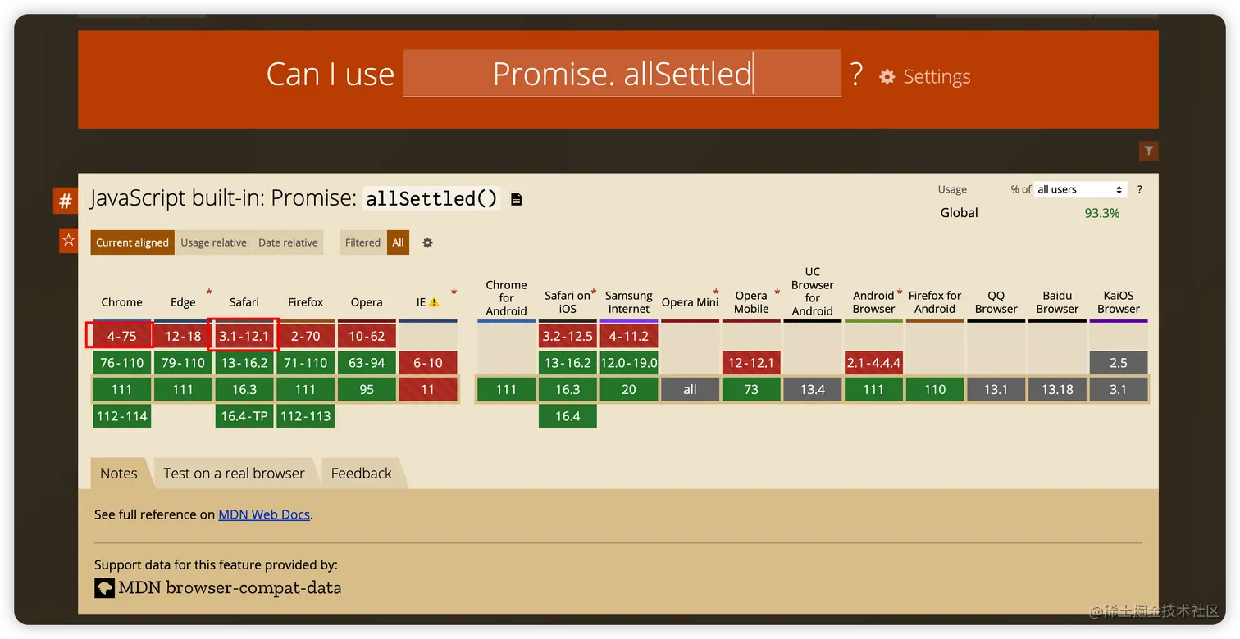Click the Opera Mini header
Image resolution: width=1240 pixels, height=639 pixels.
(x=690, y=302)
